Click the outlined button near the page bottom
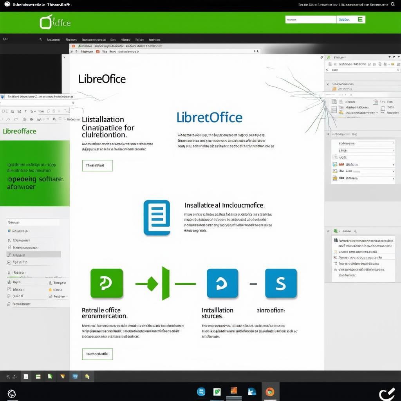 [97, 354]
